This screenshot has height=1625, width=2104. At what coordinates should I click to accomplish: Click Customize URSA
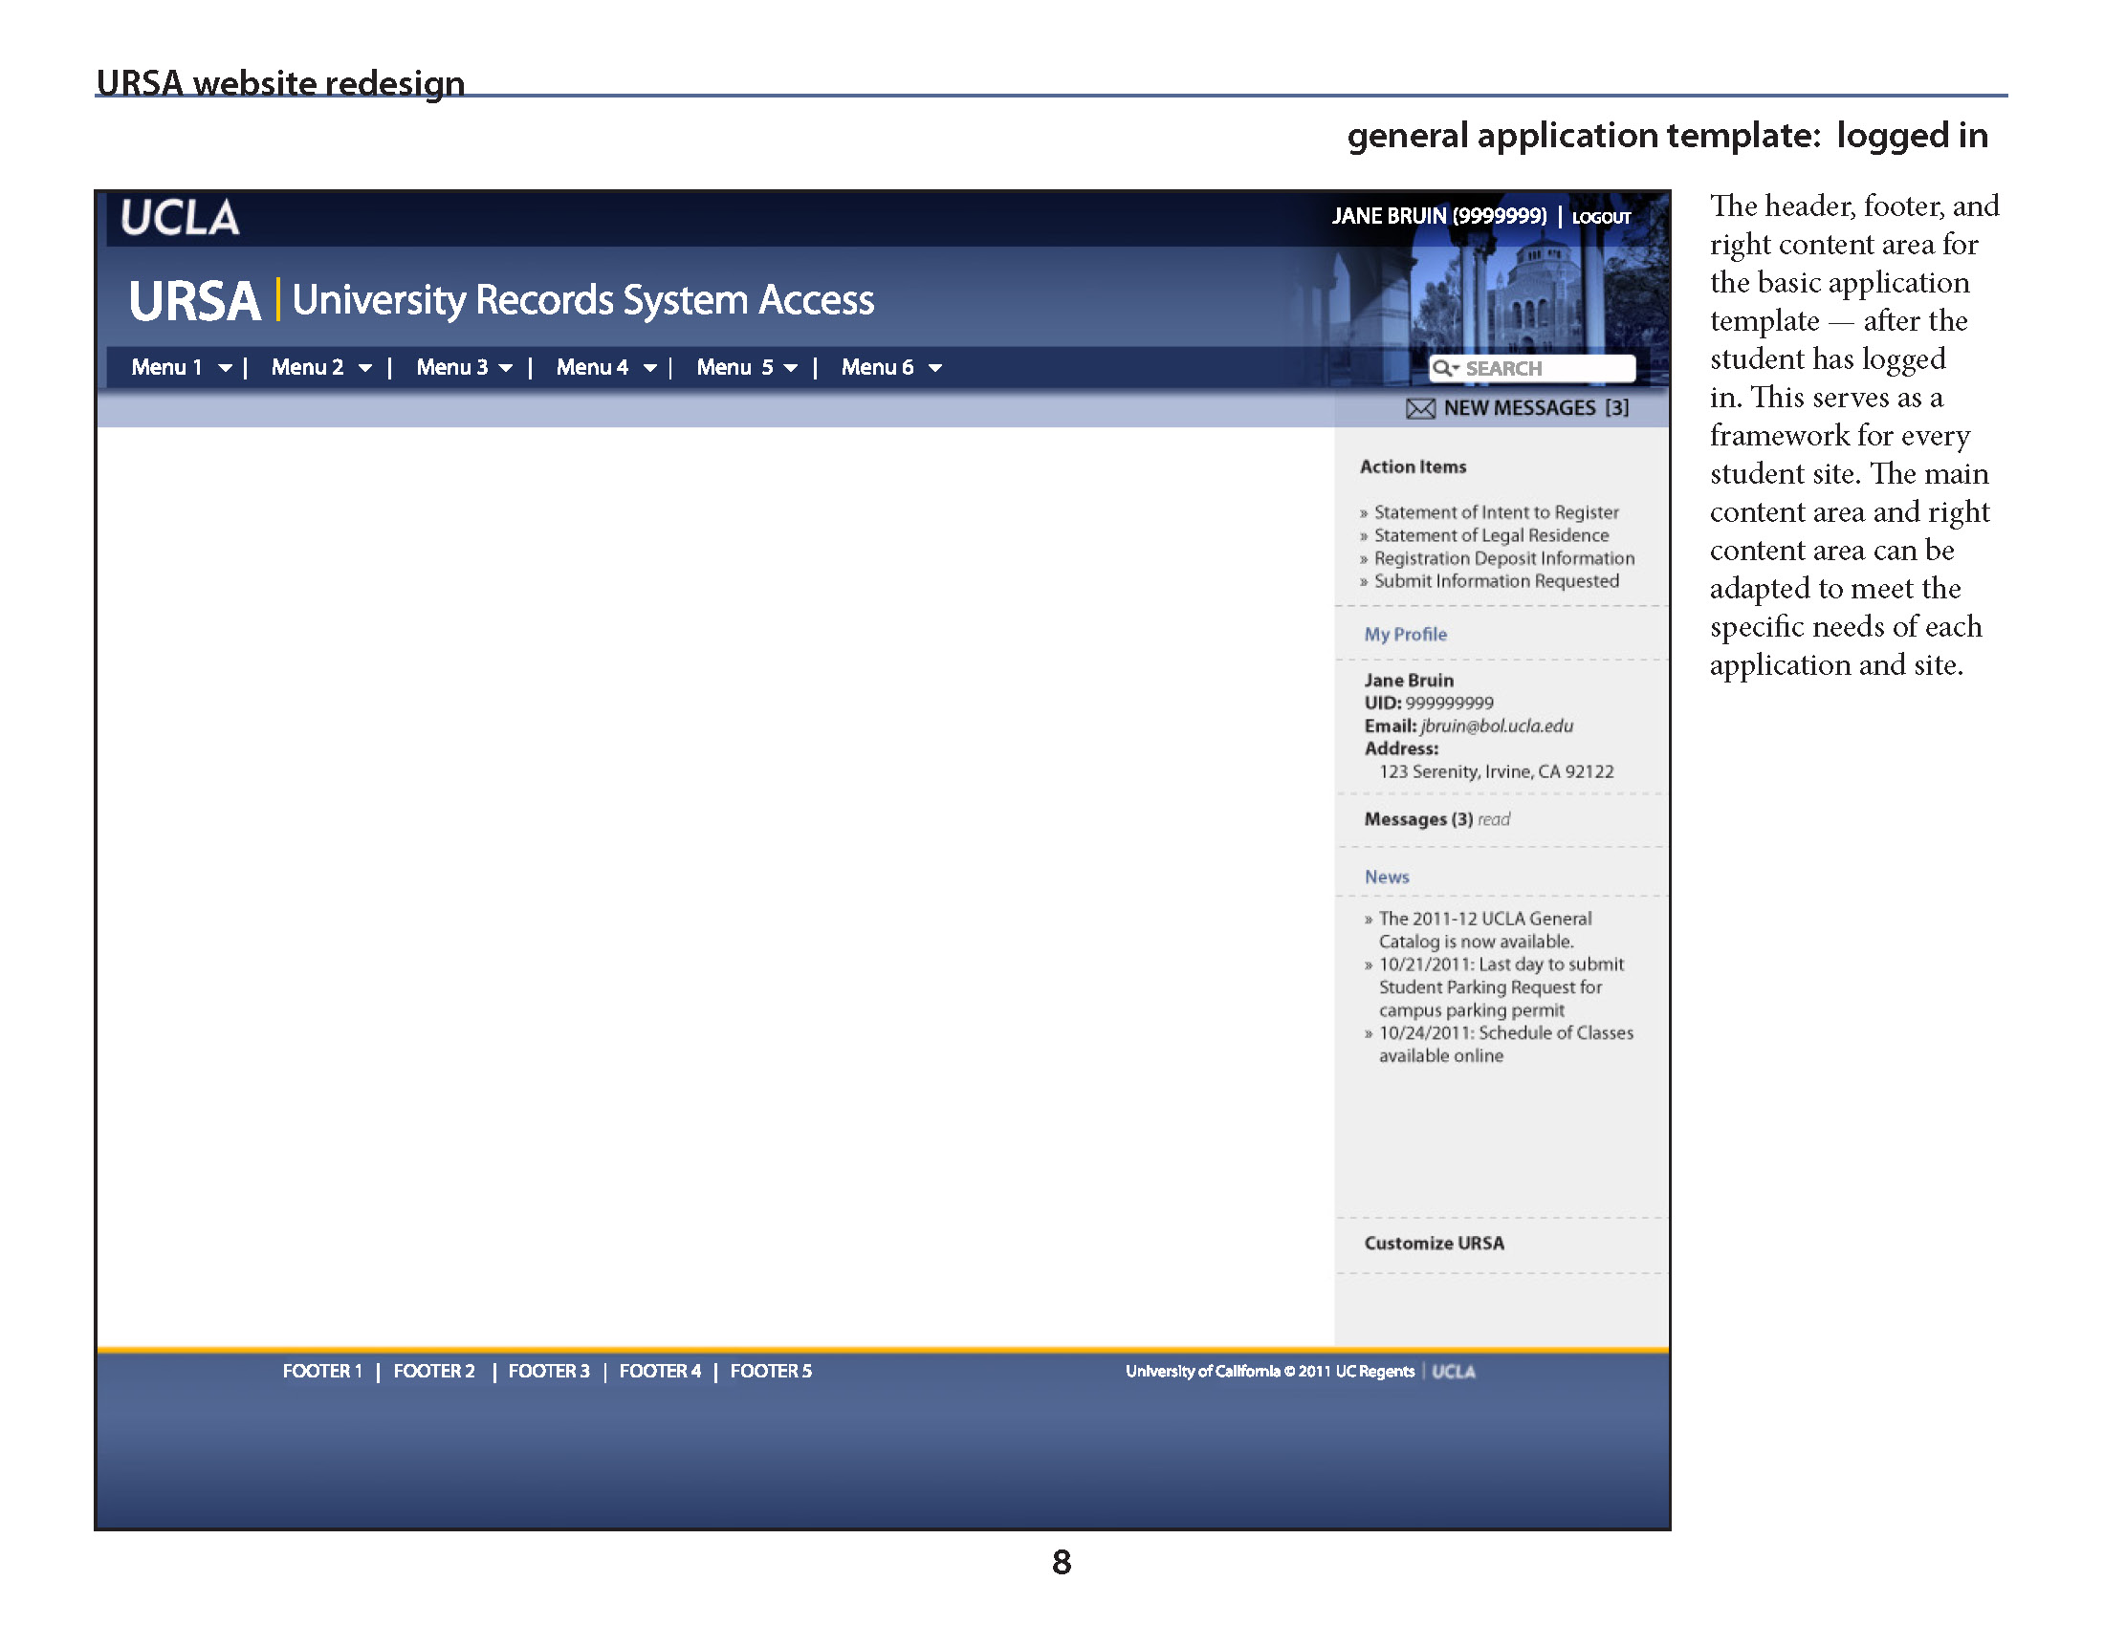pos(1434,1243)
